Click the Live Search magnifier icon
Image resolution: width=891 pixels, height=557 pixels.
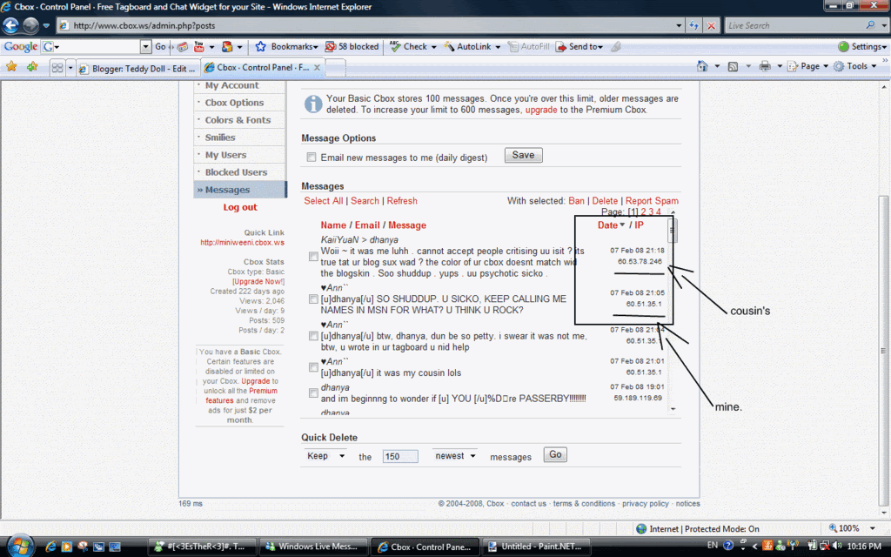[x=870, y=25]
